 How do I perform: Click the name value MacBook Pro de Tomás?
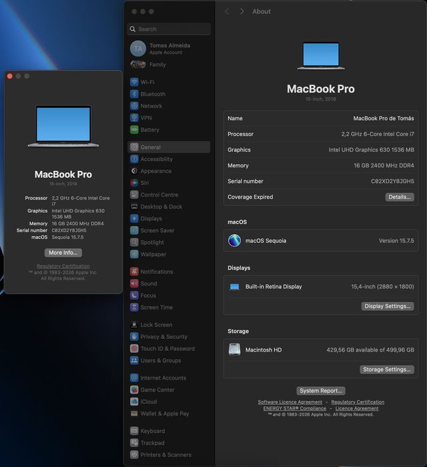point(384,118)
